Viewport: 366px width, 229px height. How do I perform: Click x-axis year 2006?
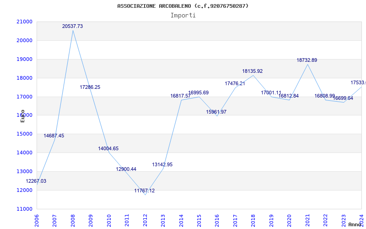[37, 220]
